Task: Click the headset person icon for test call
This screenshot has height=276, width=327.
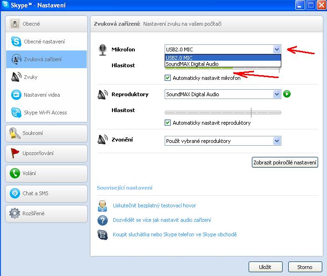Action: click(103, 206)
